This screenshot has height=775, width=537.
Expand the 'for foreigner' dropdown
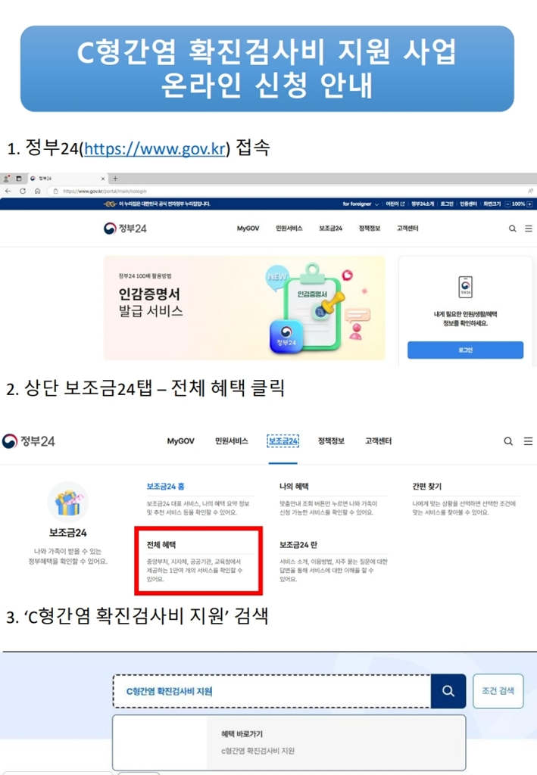pos(361,204)
